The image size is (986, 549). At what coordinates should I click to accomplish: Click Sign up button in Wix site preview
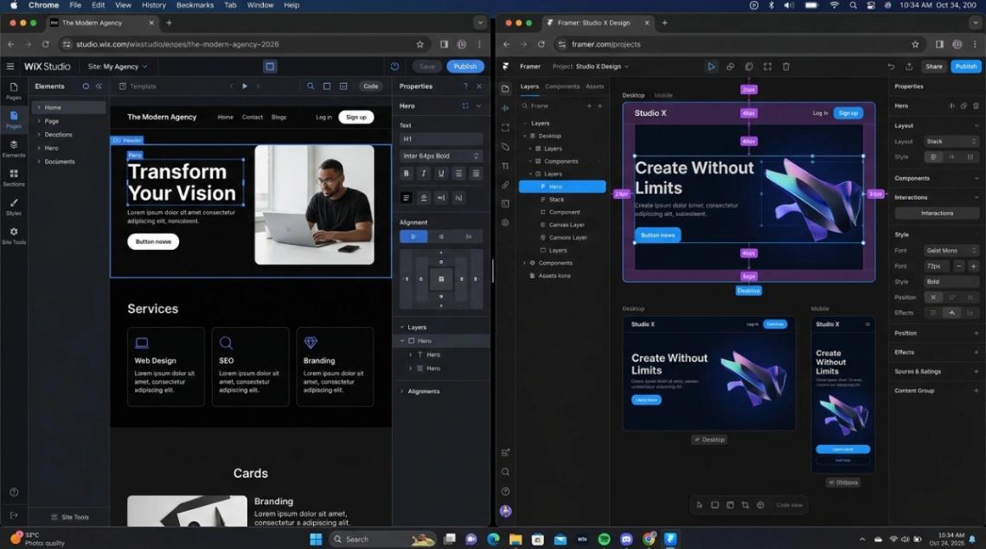tap(356, 117)
